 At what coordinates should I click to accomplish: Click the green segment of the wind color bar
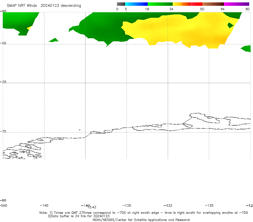[160, 4]
